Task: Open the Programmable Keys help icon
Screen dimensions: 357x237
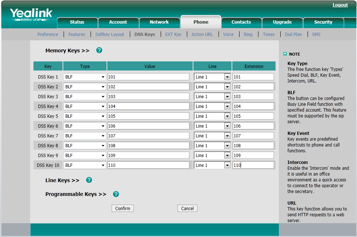Action: coord(116,194)
